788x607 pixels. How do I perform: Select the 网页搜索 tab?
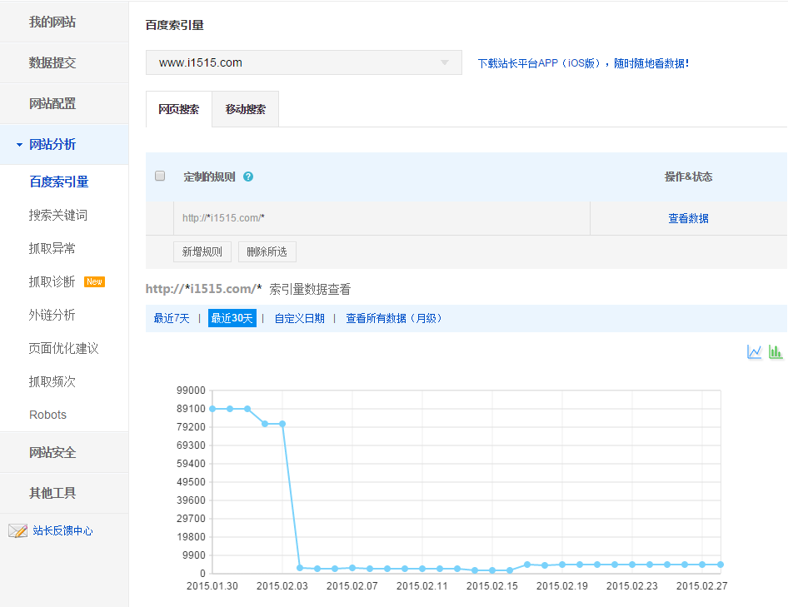pyautogui.click(x=178, y=109)
